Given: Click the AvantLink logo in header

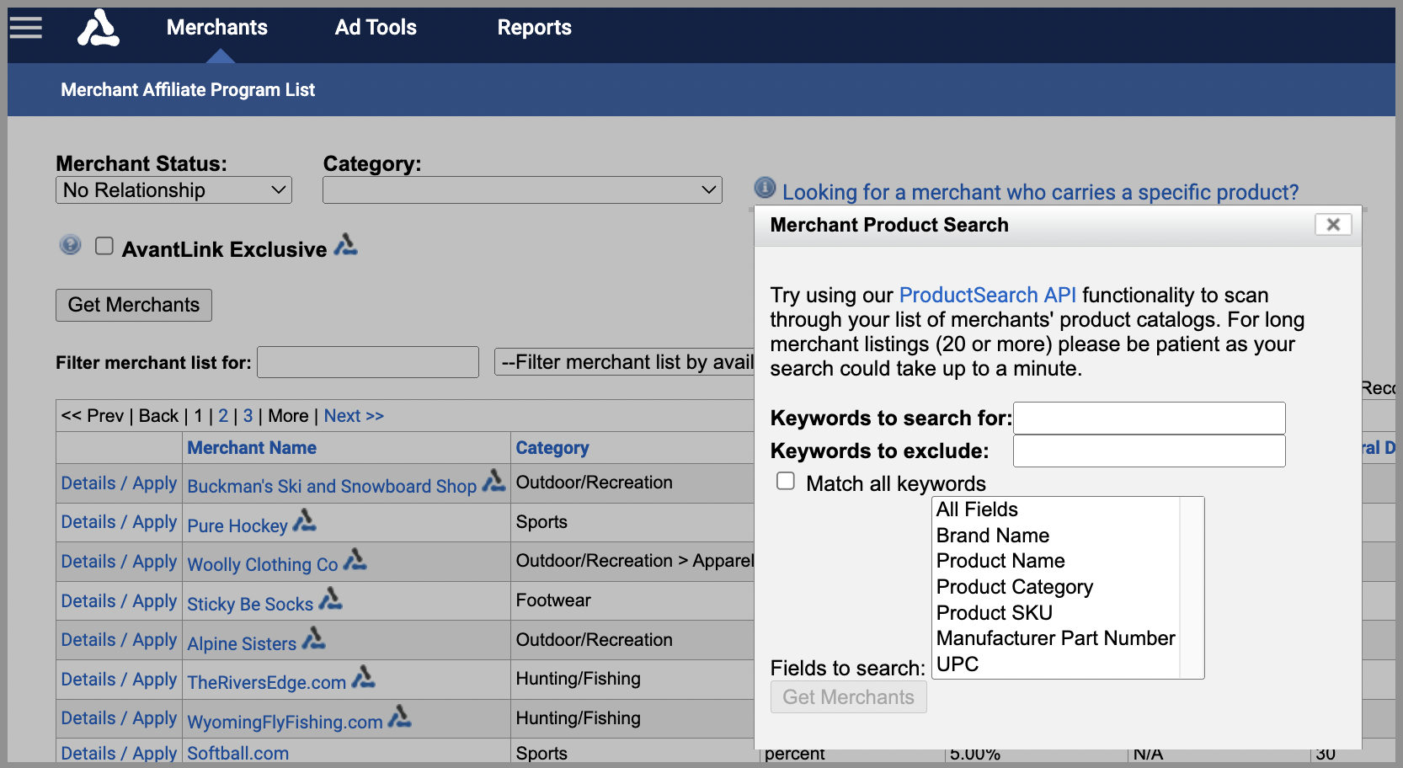Looking at the screenshot, I should click(x=99, y=28).
